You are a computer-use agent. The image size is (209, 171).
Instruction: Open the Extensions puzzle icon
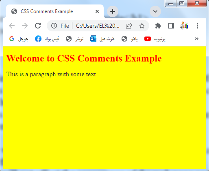click(x=158, y=26)
